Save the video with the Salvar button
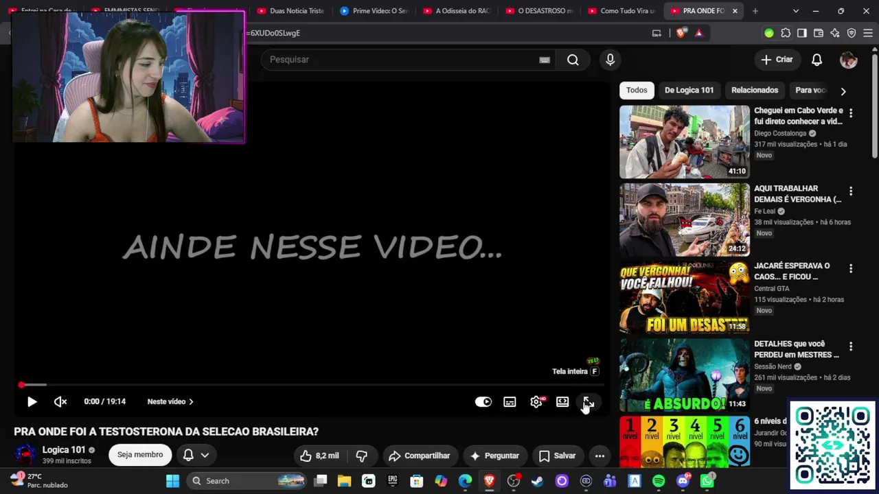Image resolution: width=879 pixels, height=494 pixels. coord(557,456)
